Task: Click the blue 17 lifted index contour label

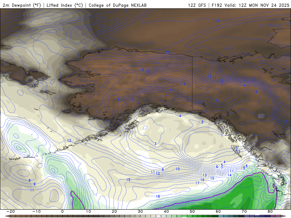Action: pyautogui.click(x=198, y=183)
